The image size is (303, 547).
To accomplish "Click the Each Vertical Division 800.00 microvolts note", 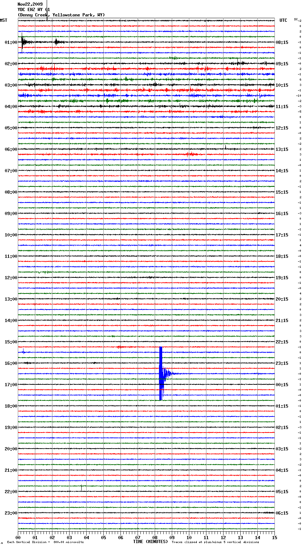I will pyautogui.click(x=46, y=542).
